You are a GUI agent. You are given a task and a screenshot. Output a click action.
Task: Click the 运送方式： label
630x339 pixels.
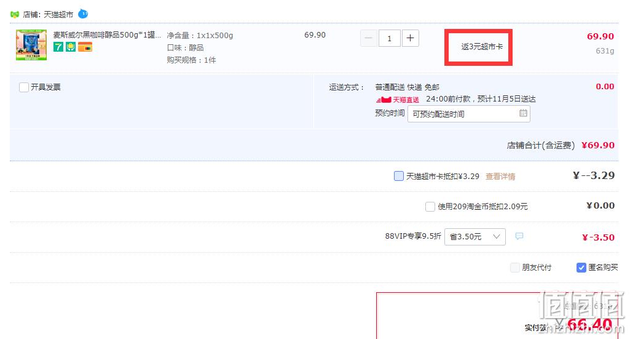point(347,87)
